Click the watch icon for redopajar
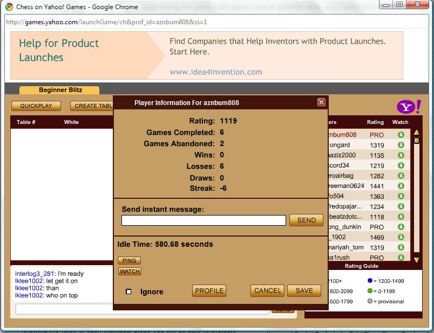434x333 pixels. tap(401, 206)
